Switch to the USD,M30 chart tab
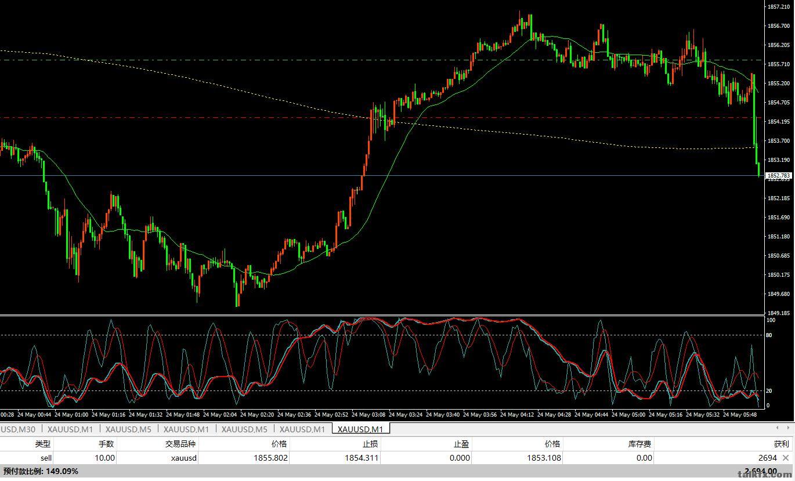The image size is (795, 481). [17, 429]
